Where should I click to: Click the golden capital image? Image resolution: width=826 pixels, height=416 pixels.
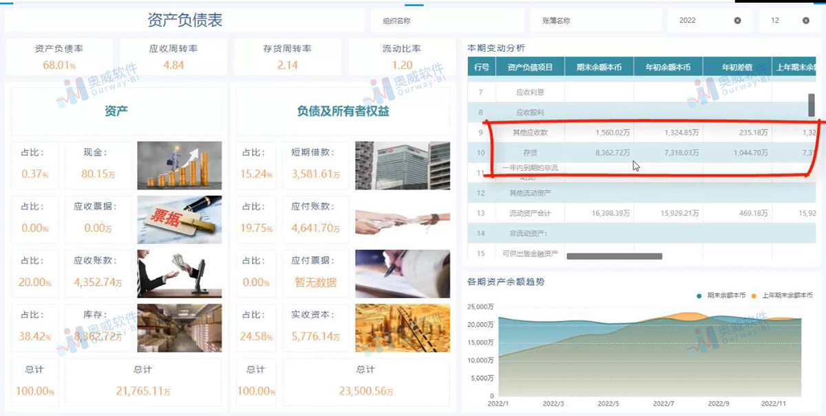(x=403, y=328)
